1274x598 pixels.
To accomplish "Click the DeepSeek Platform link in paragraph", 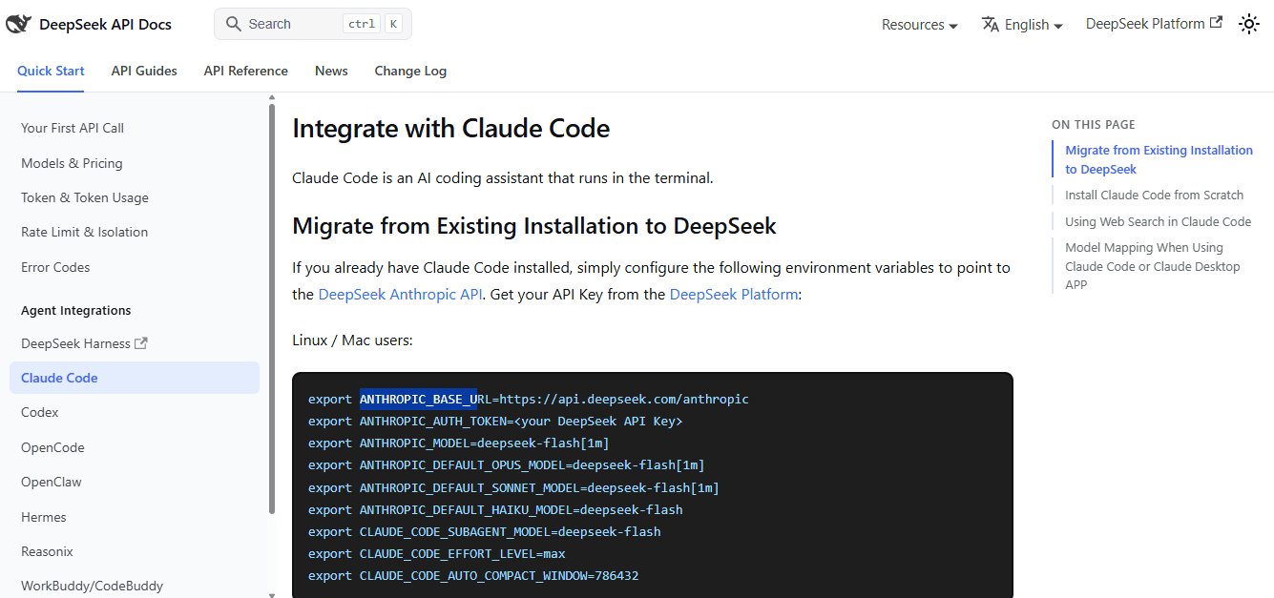I will click(734, 294).
